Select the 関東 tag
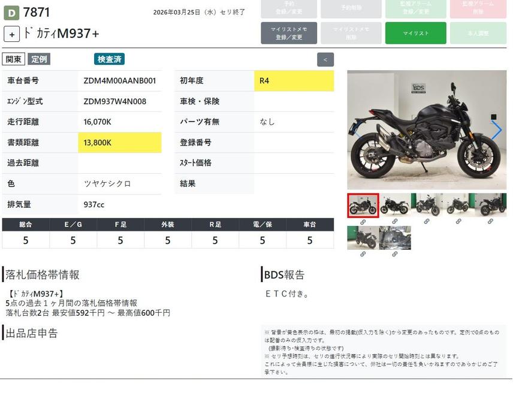The width and height of the screenshot is (516, 399). point(14,59)
